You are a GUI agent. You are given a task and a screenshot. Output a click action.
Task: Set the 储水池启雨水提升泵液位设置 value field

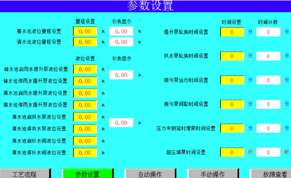tap(85, 69)
